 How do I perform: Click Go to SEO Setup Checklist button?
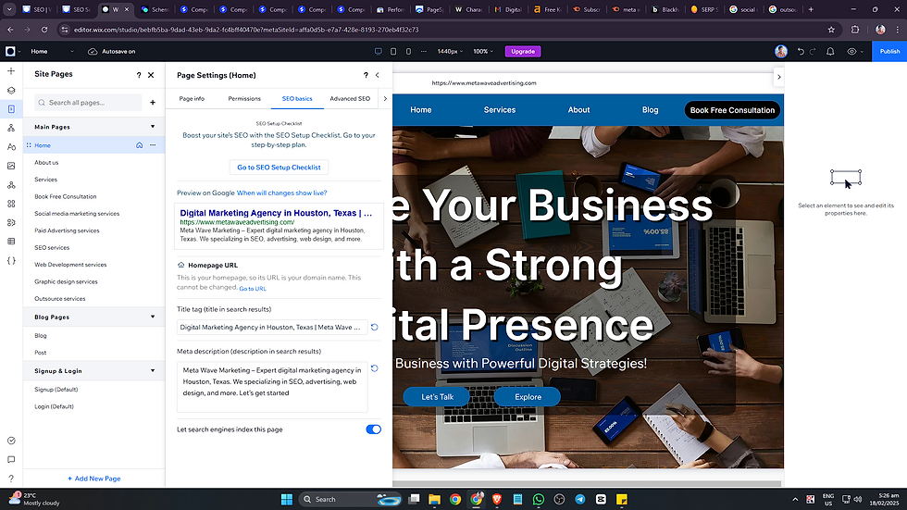[279, 168]
